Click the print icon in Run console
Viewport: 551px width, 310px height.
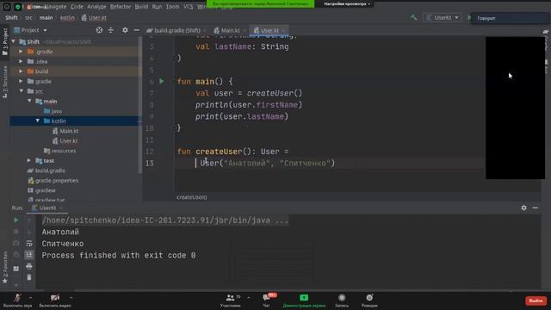(x=29, y=266)
